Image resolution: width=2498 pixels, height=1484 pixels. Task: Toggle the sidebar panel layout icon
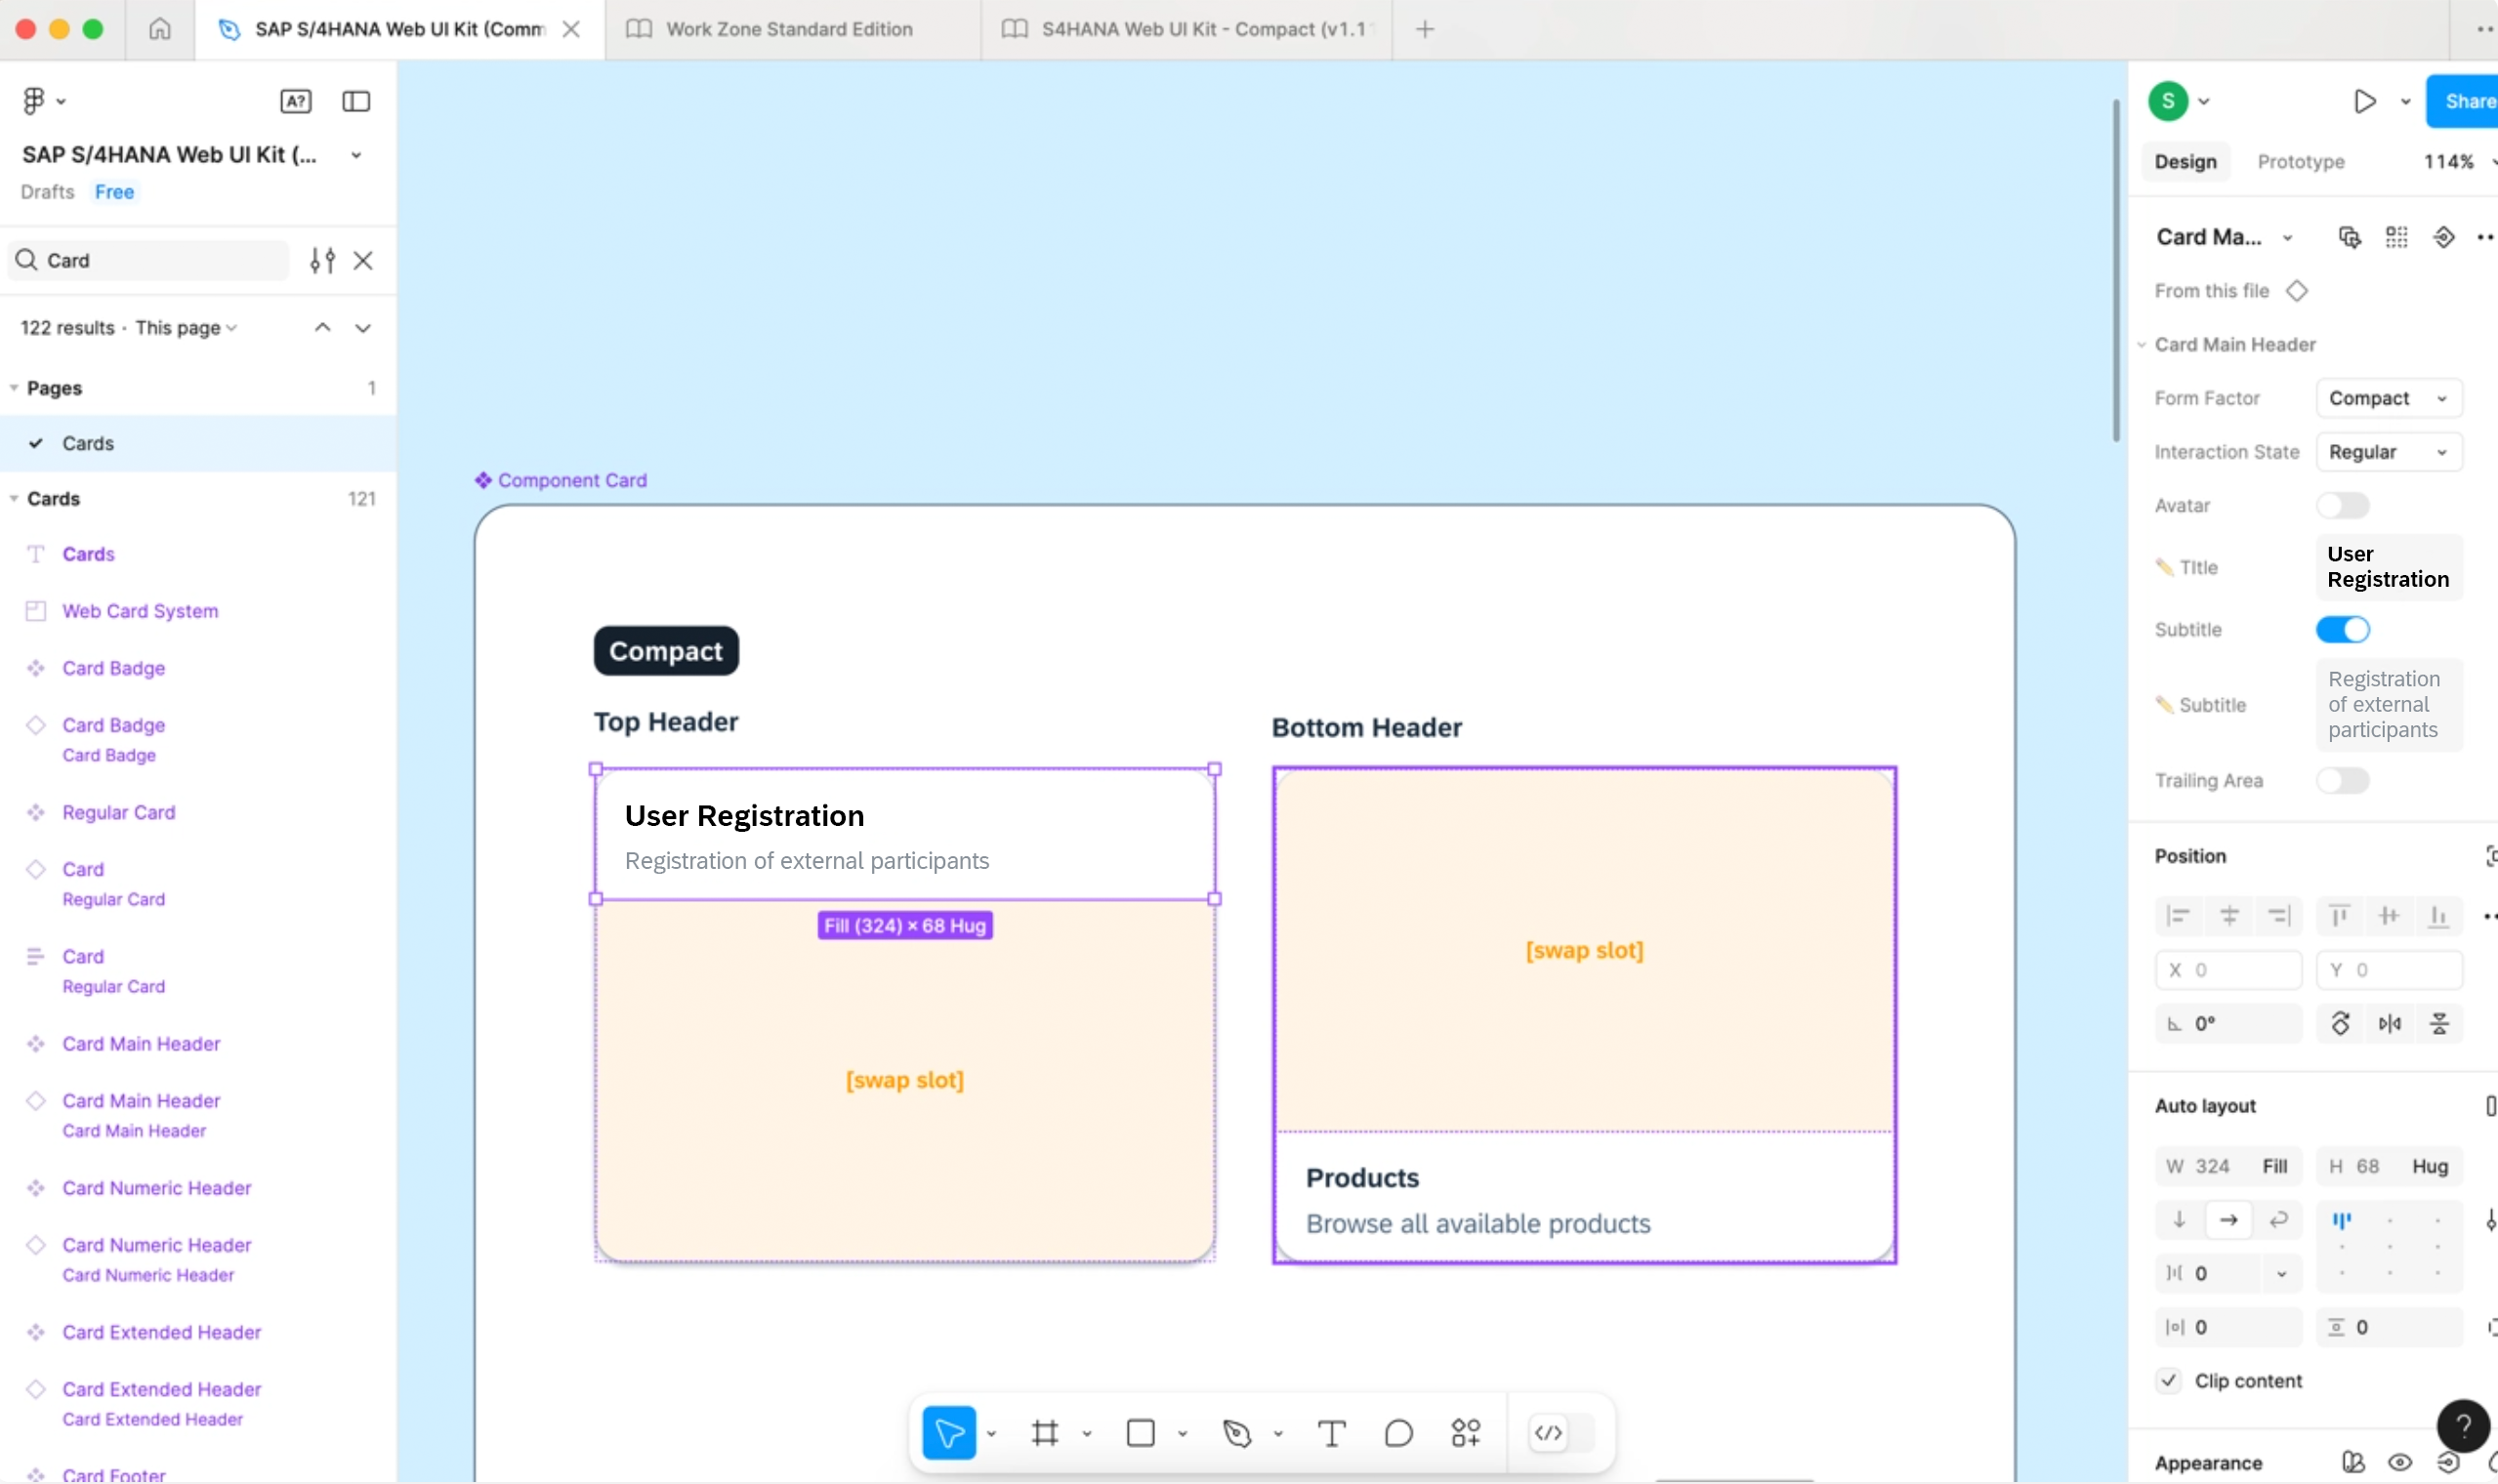pyautogui.click(x=356, y=101)
